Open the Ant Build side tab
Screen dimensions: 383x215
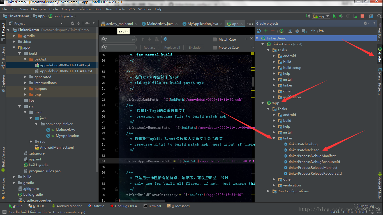point(380,32)
